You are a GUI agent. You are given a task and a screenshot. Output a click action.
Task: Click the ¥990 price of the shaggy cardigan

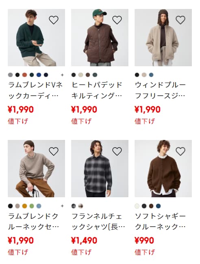pos(144,240)
